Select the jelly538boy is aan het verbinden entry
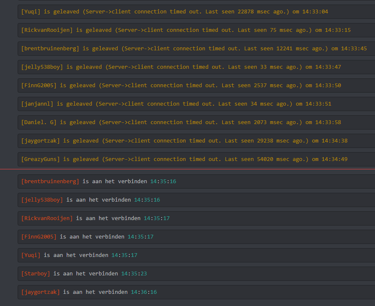Screen dimensions: 375x306 [x=90, y=200]
